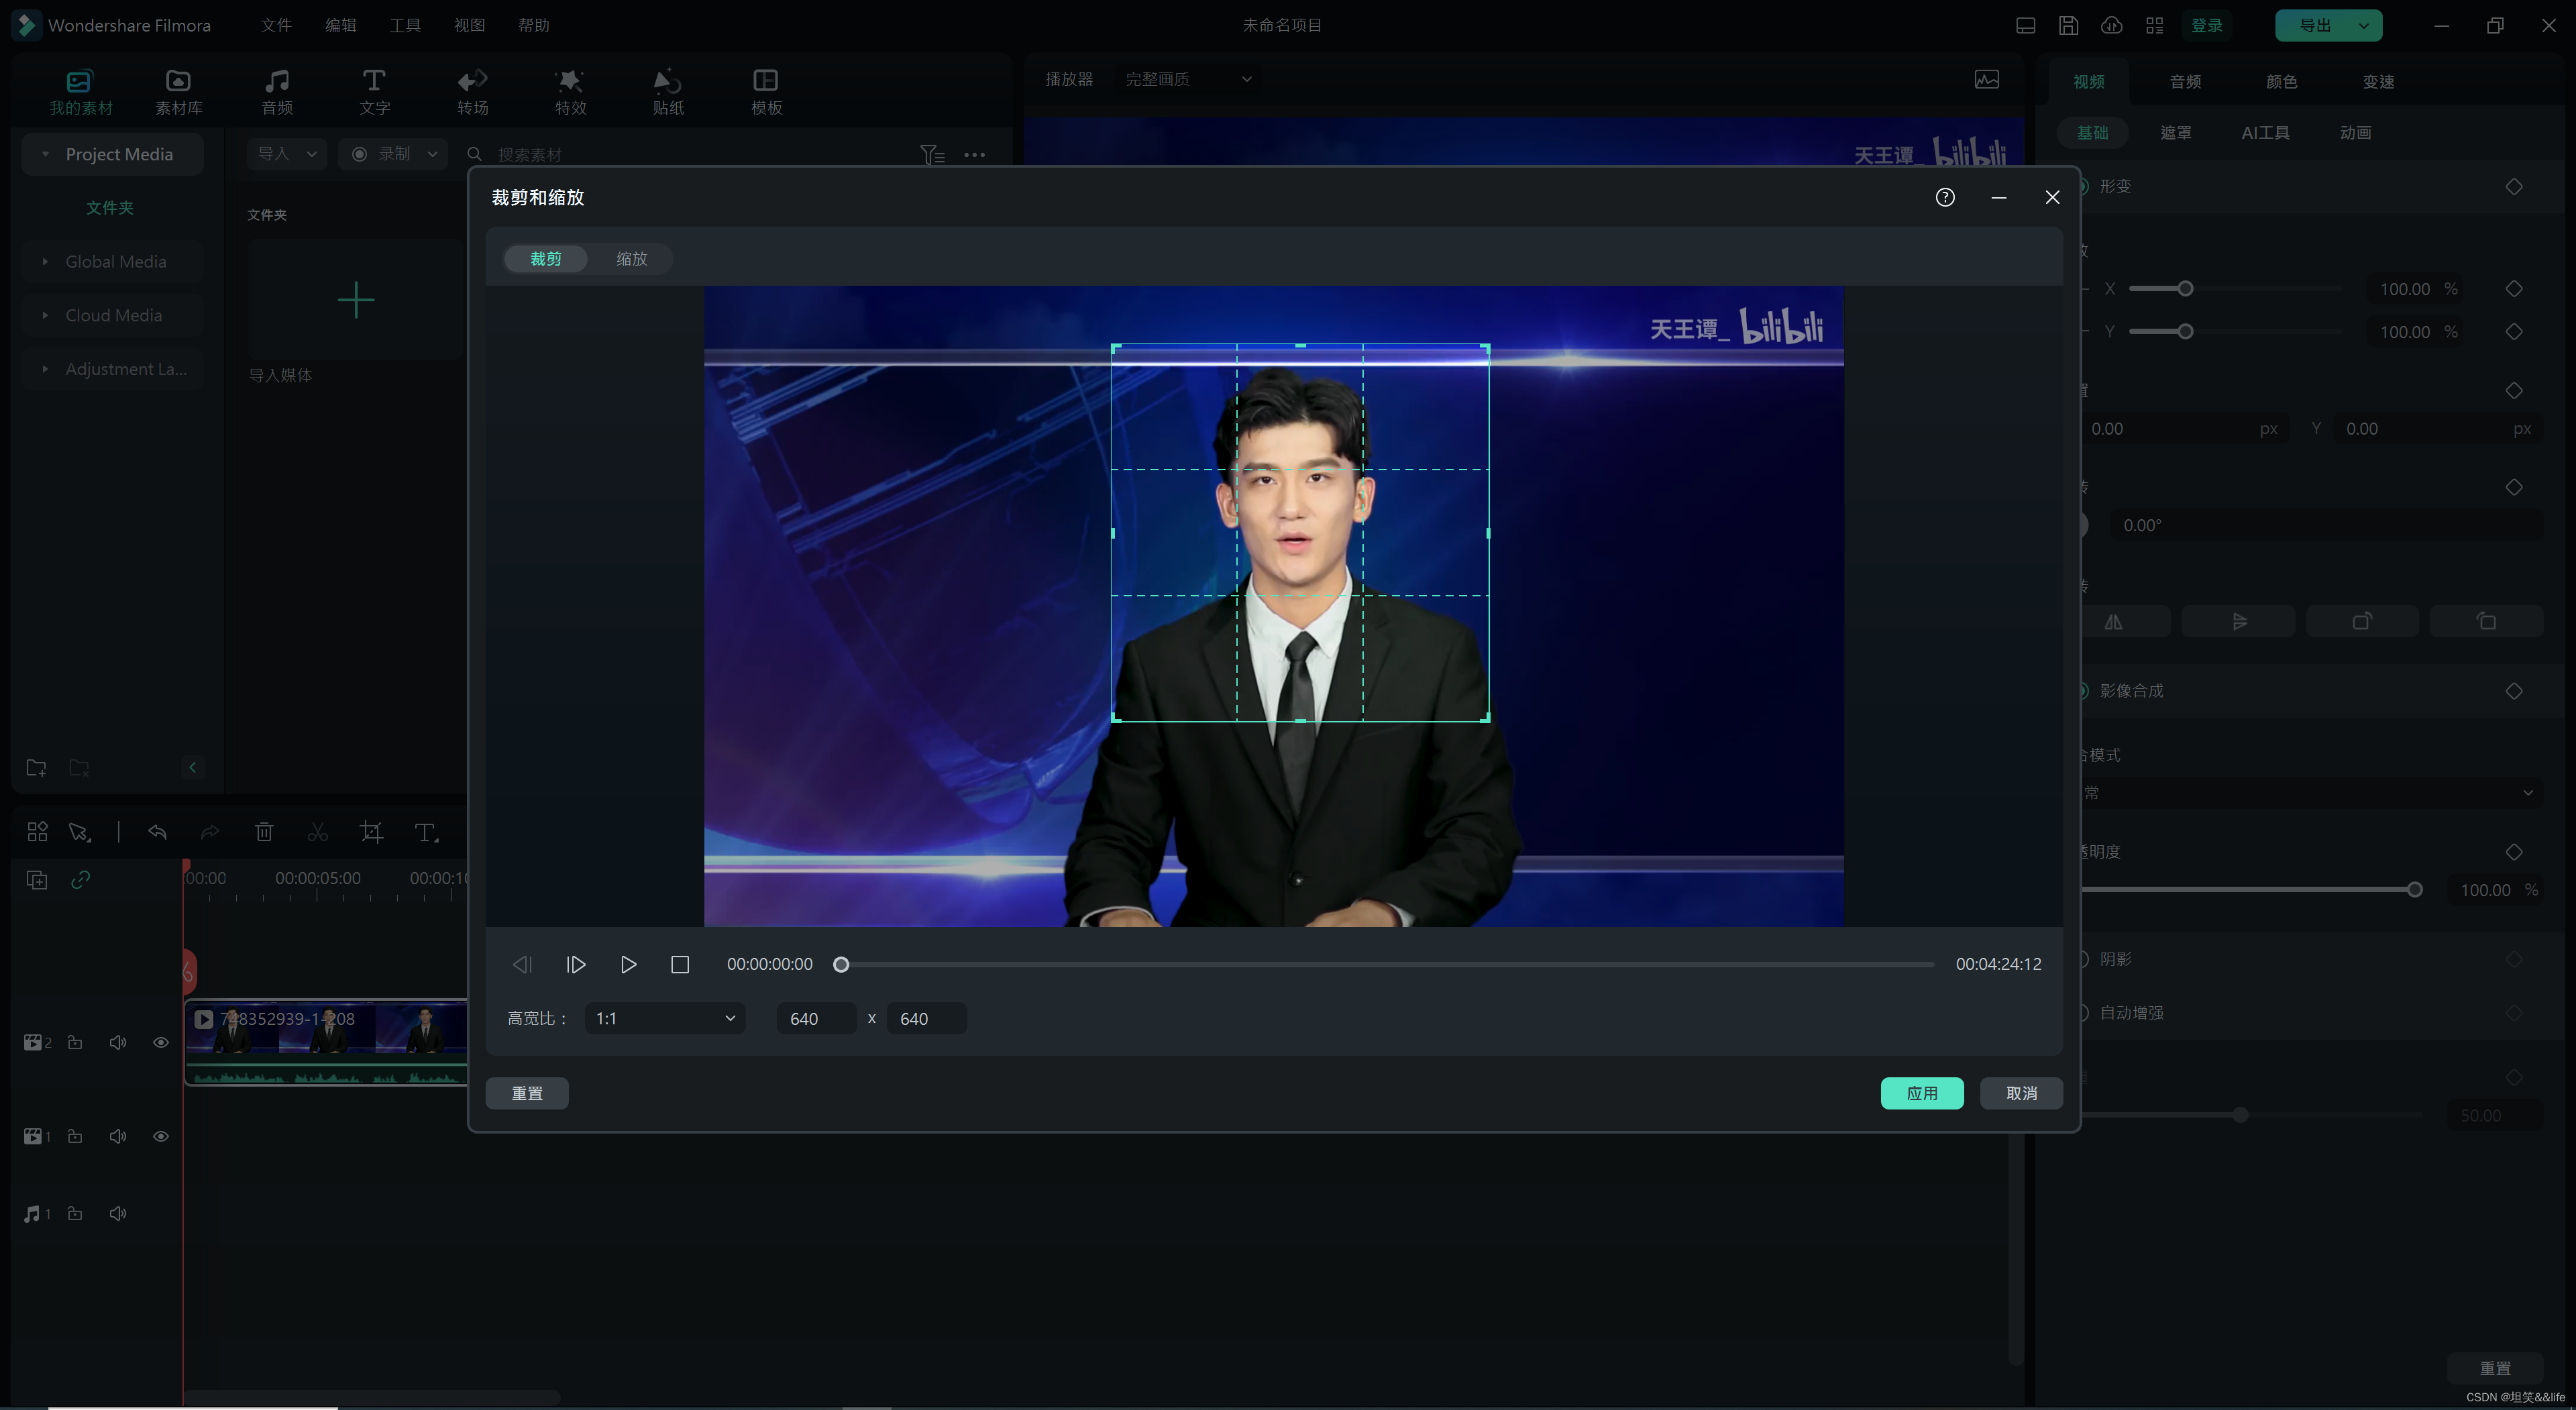Open the 文件 menu
Viewport: 2576px width, 1410px height.
click(276, 25)
